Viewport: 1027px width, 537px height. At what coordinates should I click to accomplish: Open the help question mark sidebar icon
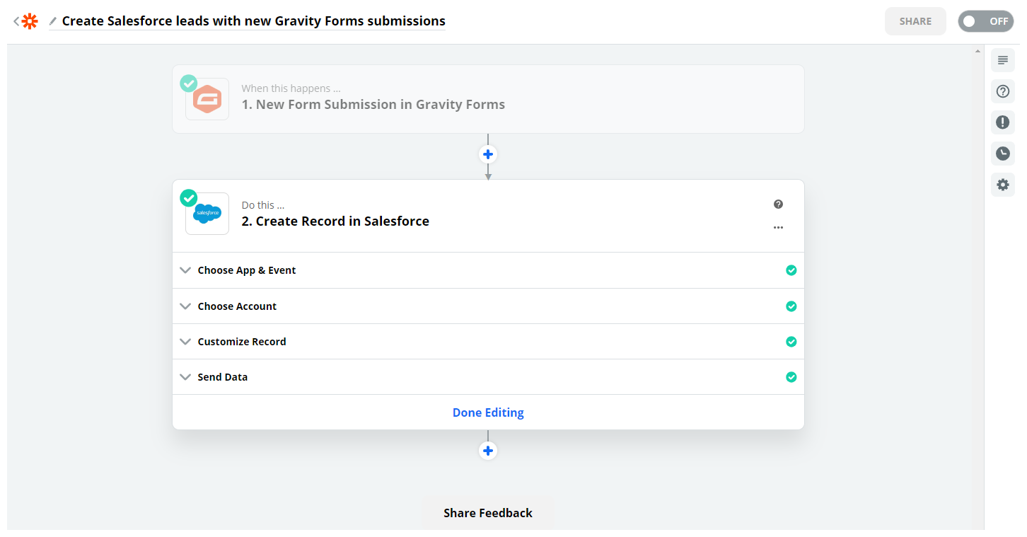coord(1002,91)
